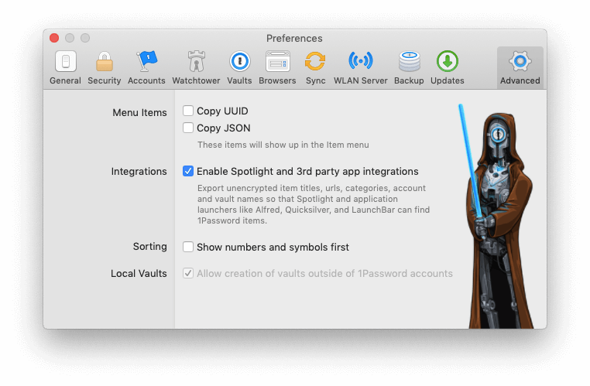Disable Spotlight and 3rd party app integrations

coord(187,171)
